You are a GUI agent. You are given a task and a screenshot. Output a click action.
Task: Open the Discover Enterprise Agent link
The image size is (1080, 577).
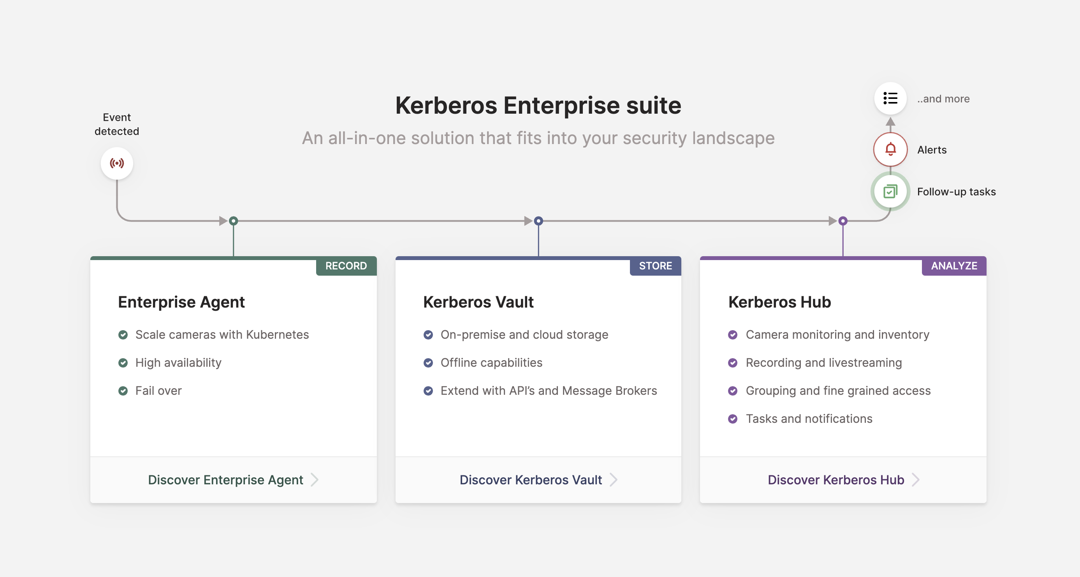click(x=225, y=480)
